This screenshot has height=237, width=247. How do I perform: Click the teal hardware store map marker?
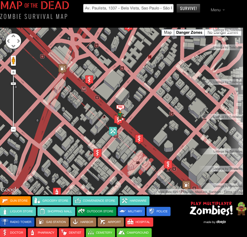[x=113, y=131]
